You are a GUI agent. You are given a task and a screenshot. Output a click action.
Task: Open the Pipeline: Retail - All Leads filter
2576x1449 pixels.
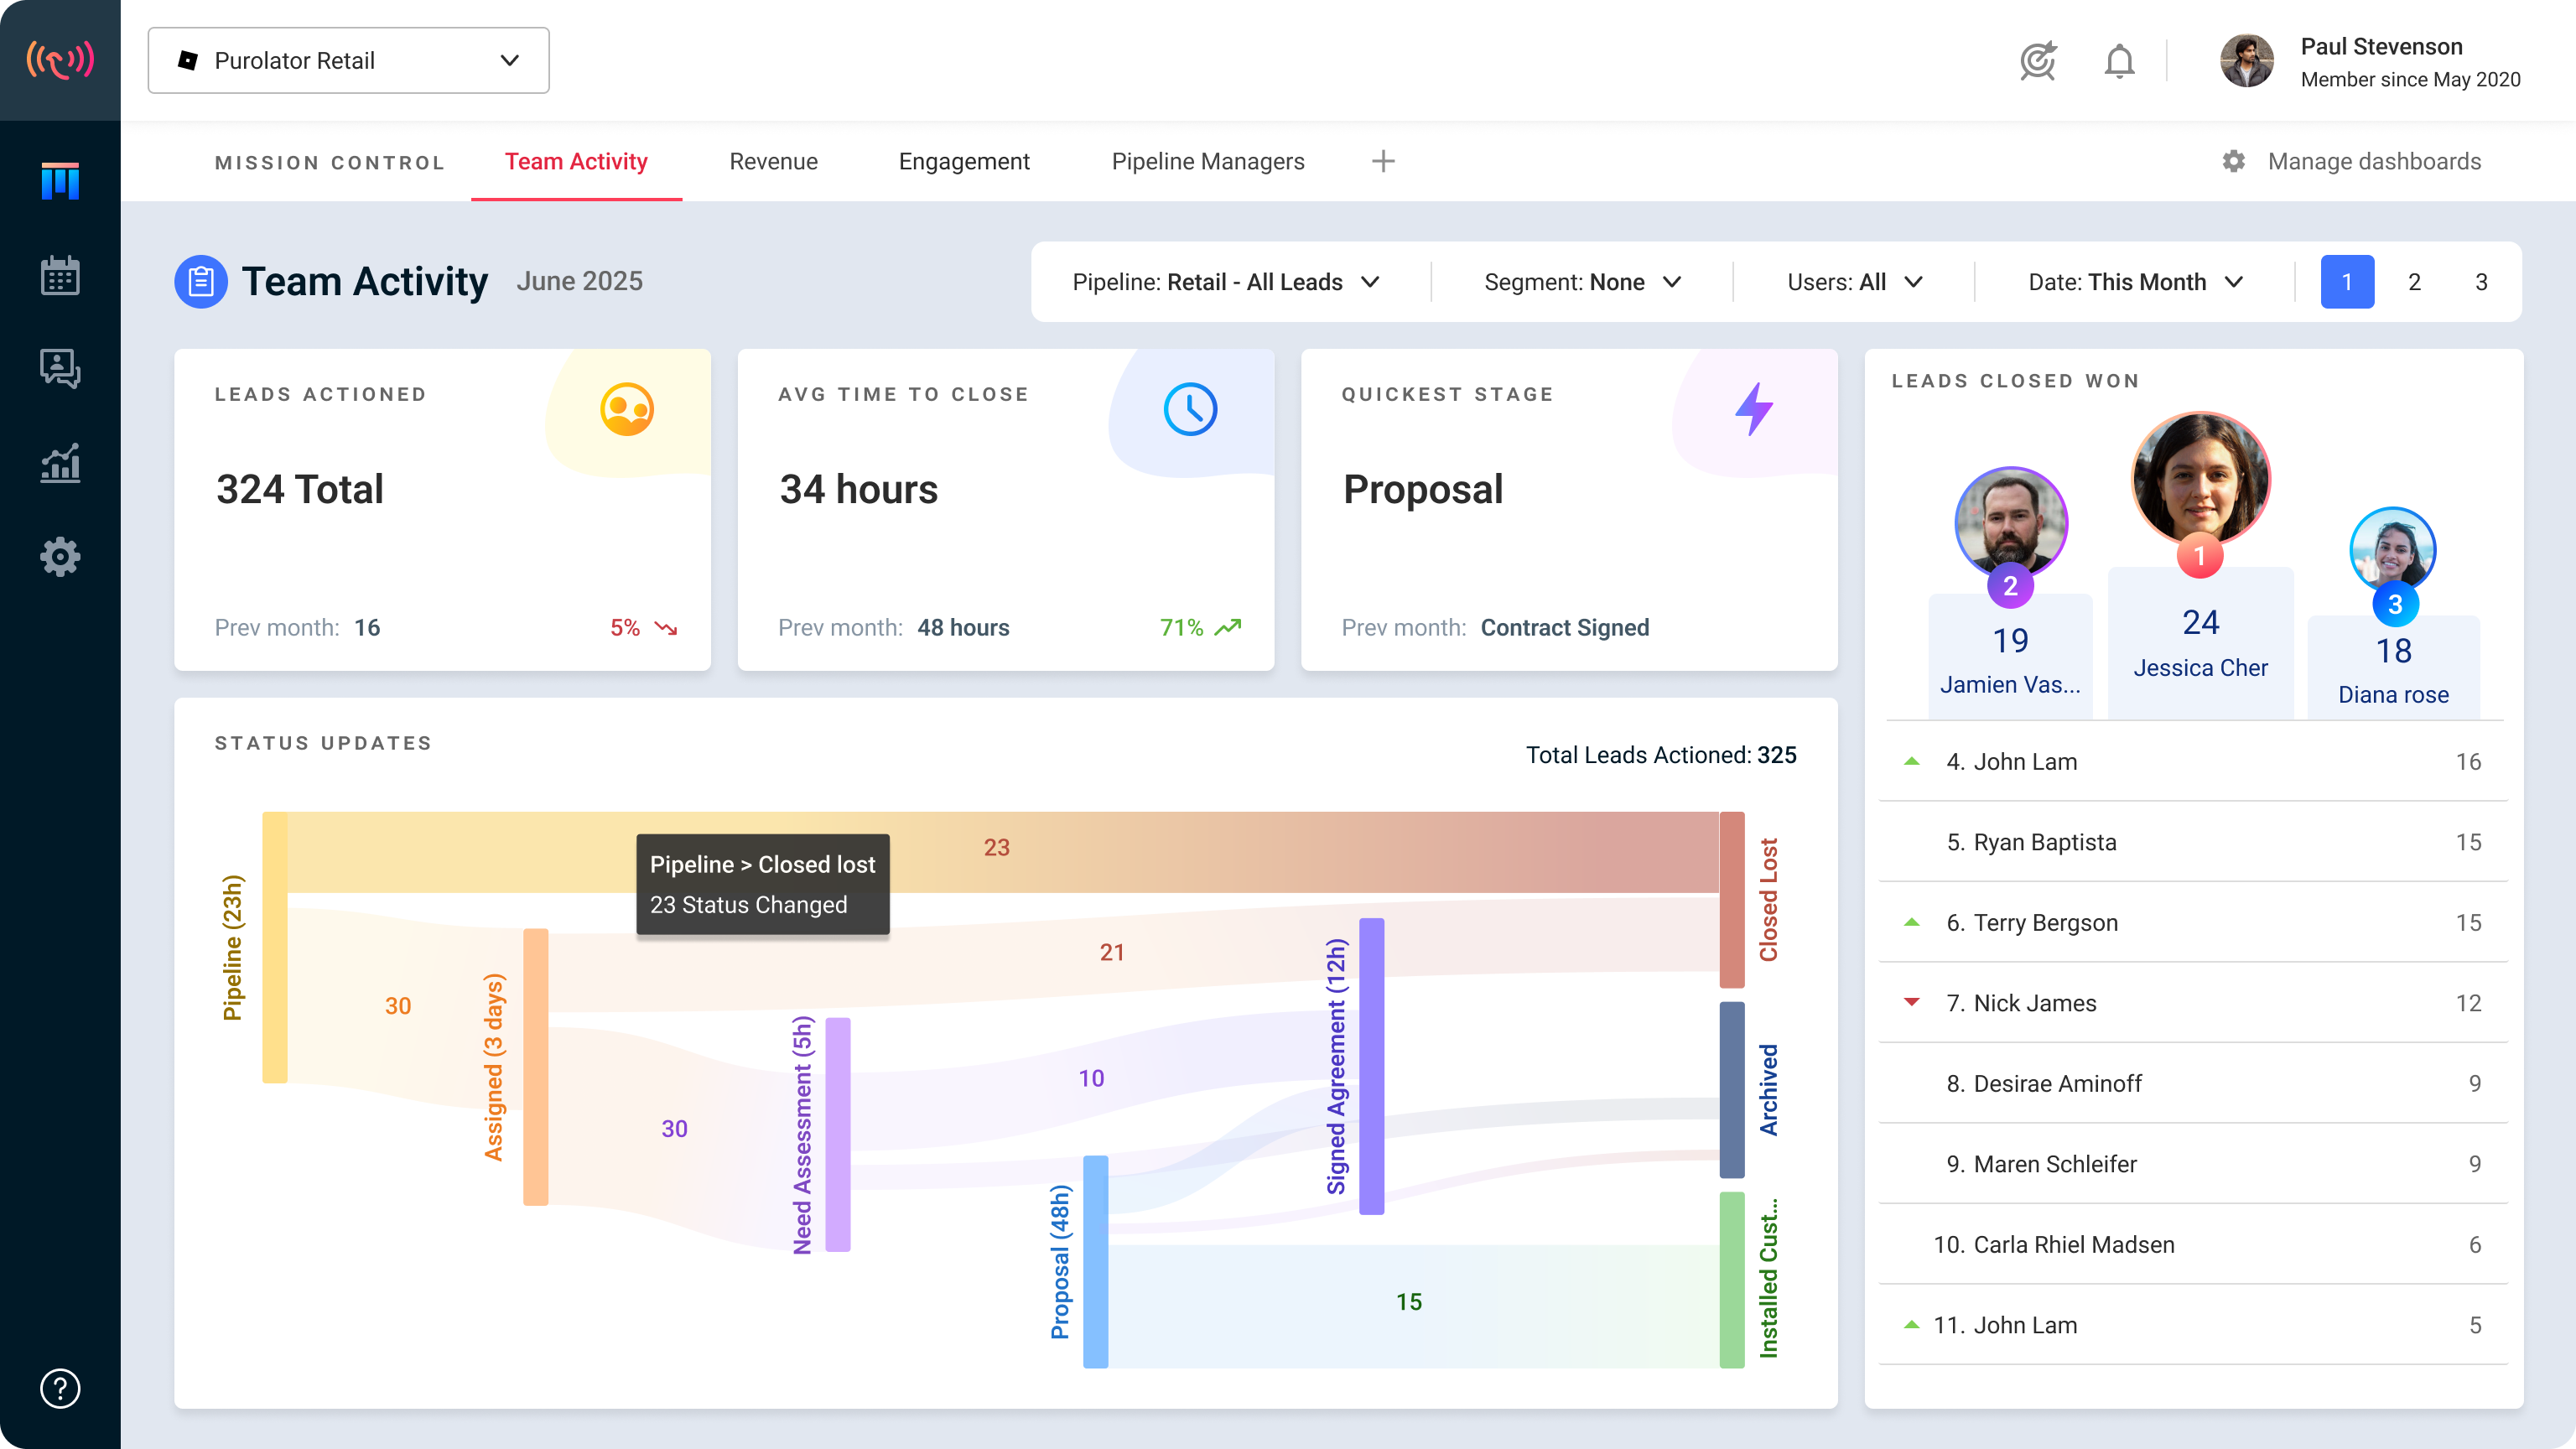click(1226, 282)
